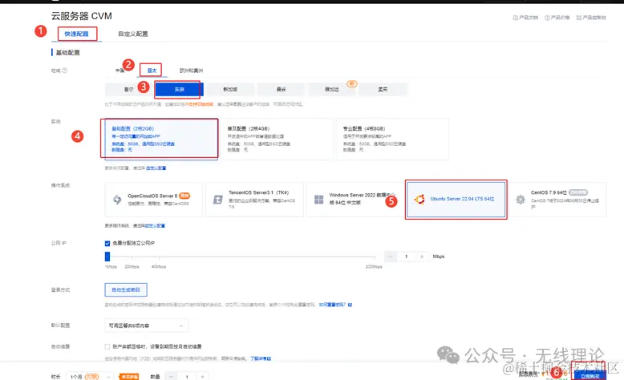
Task: Click the bandwidth slider handle at 1Mbps
Action: (x=107, y=257)
